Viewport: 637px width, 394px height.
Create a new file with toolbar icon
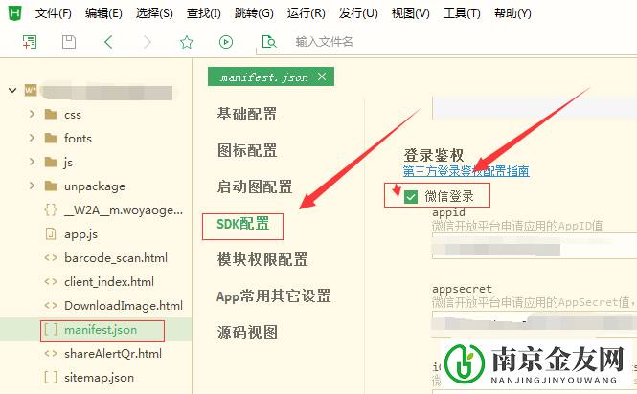point(30,42)
